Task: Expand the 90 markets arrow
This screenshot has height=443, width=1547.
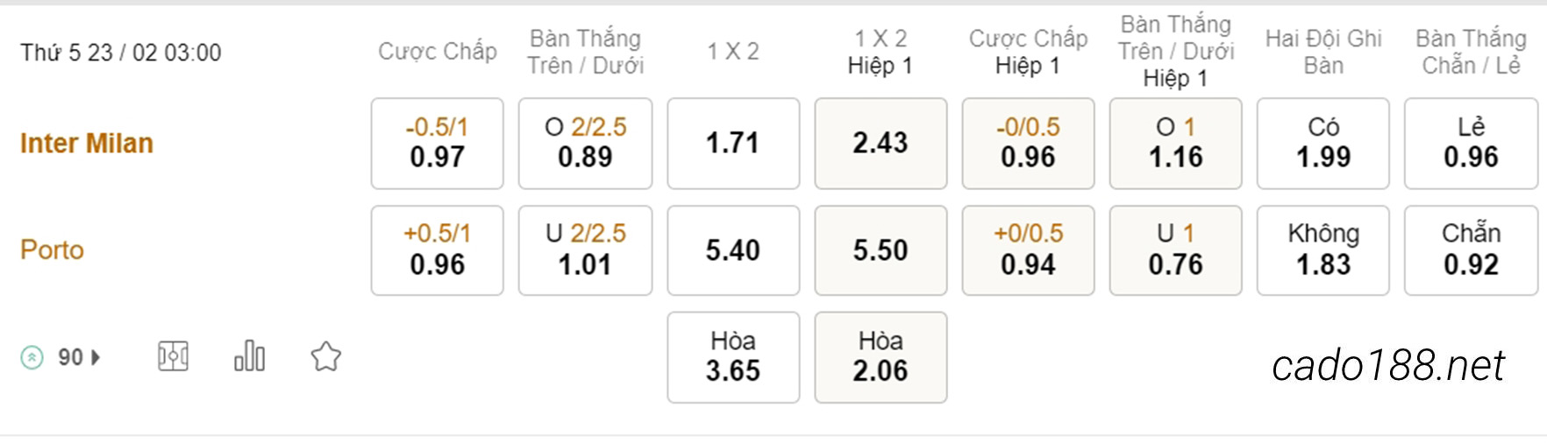Action: tap(96, 357)
